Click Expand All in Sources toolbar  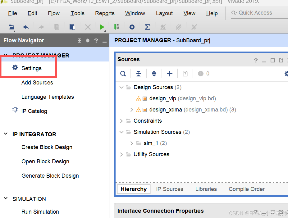pyautogui.click(x=154, y=74)
